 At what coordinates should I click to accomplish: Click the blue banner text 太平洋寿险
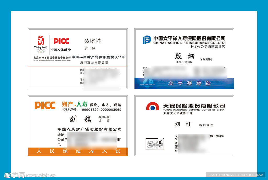189,83
